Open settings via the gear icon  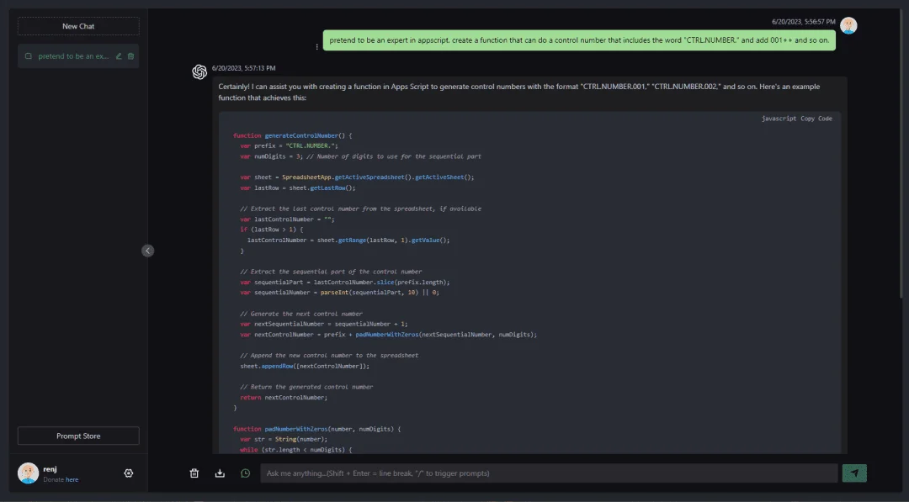129,473
